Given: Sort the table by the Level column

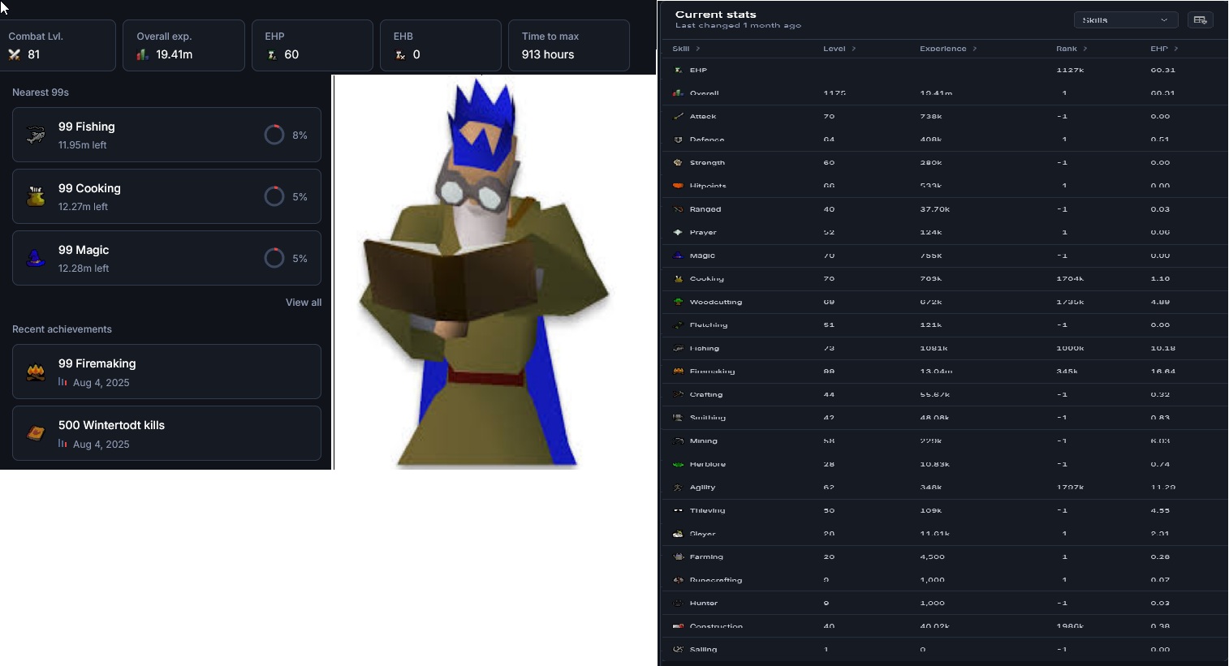Looking at the screenshot, I should coord(839,49).
